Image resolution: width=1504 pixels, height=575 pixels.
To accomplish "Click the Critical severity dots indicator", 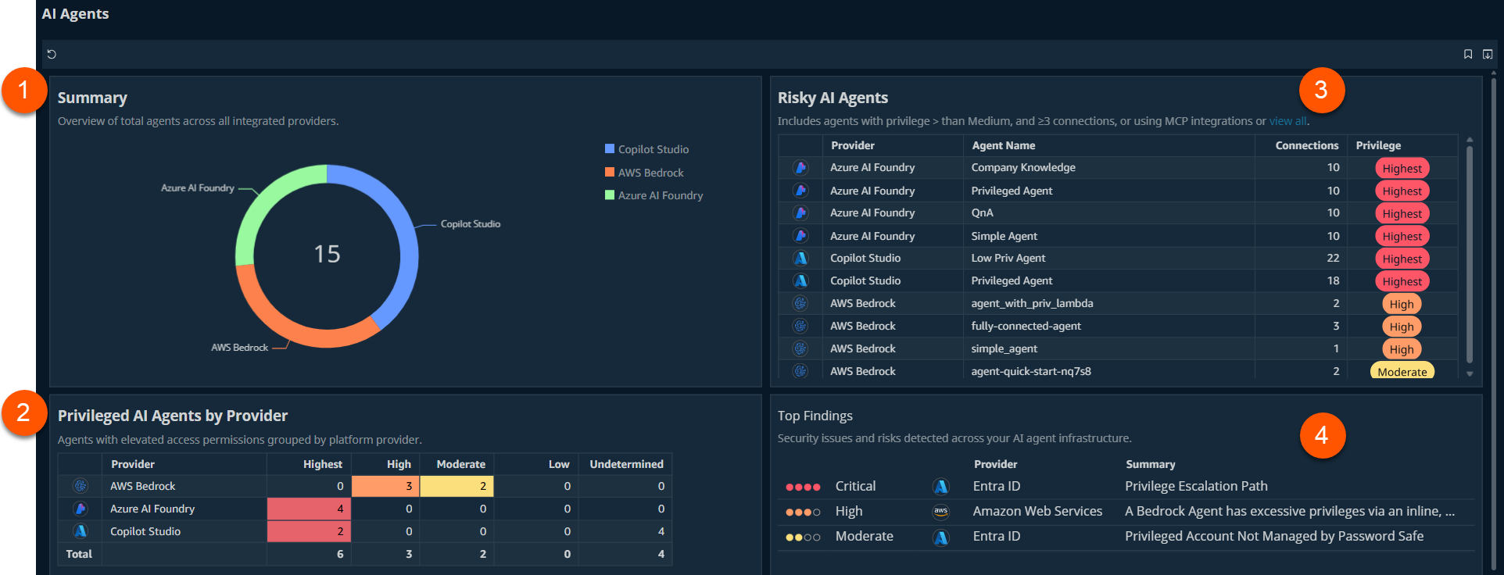I will coord(803,487).
